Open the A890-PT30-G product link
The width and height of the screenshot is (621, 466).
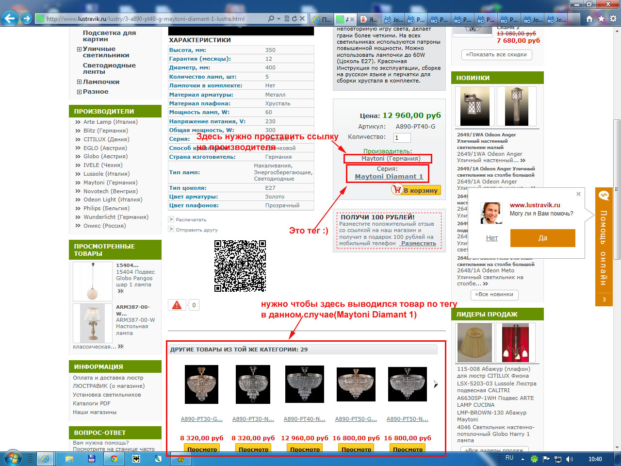point(202,419)
